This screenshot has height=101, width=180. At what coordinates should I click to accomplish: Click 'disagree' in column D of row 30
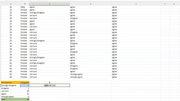coord(74,32)
